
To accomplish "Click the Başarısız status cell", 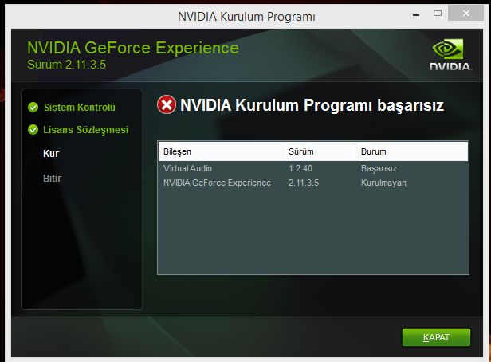I will click(x=379, y=168).
